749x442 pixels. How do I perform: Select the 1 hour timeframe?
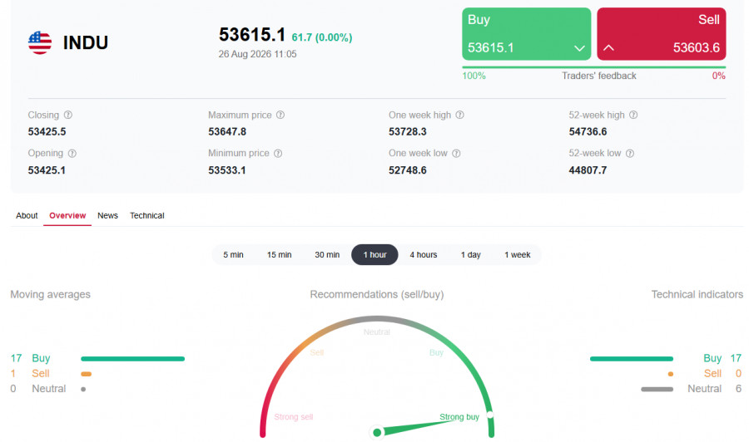click(x=375, y=254)
